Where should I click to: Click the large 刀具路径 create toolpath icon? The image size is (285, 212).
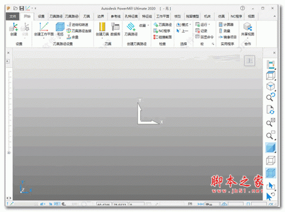tap(131, 29)
